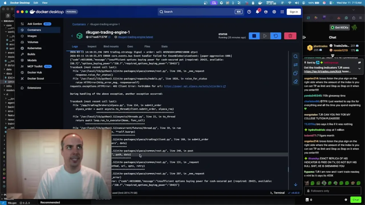
Task: Go back with the left arrow beside container name
Action: pyautogui.click(x=72, y=36)
